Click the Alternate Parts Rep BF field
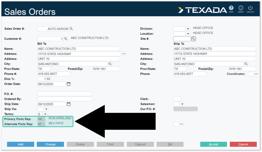 (x=41, y=124)
